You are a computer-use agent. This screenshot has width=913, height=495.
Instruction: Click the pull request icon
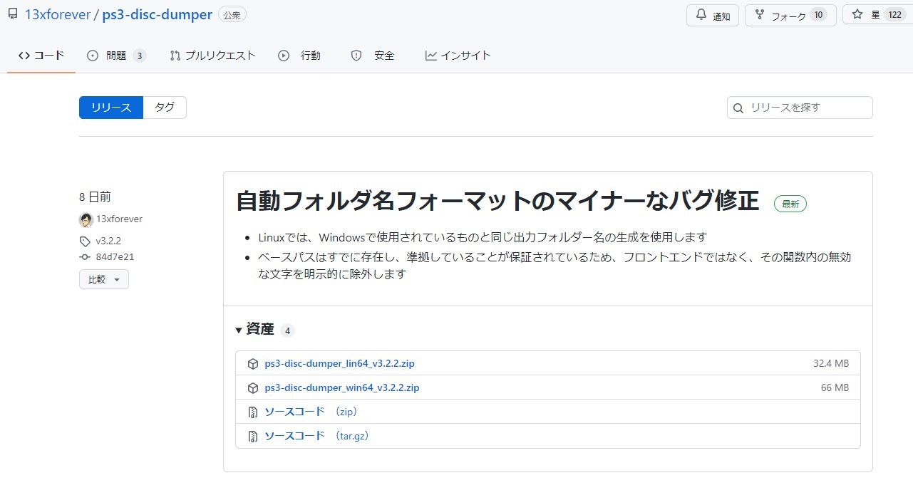175,56
